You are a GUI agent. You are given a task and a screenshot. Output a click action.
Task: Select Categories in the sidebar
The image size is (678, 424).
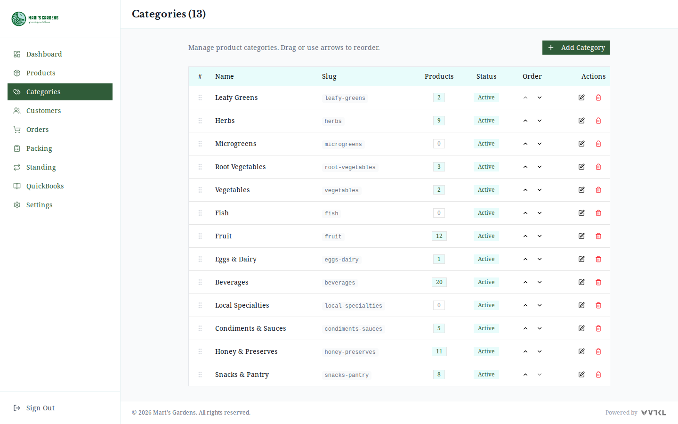pos(60,92)
